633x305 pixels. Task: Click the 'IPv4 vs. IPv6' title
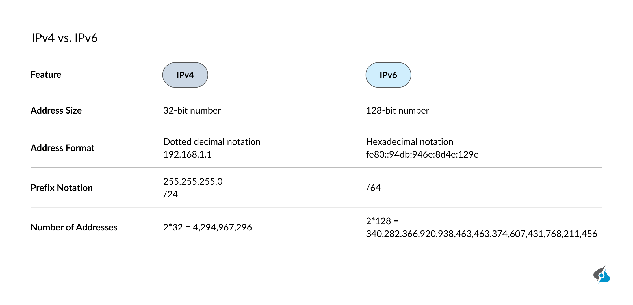point(64,38)
